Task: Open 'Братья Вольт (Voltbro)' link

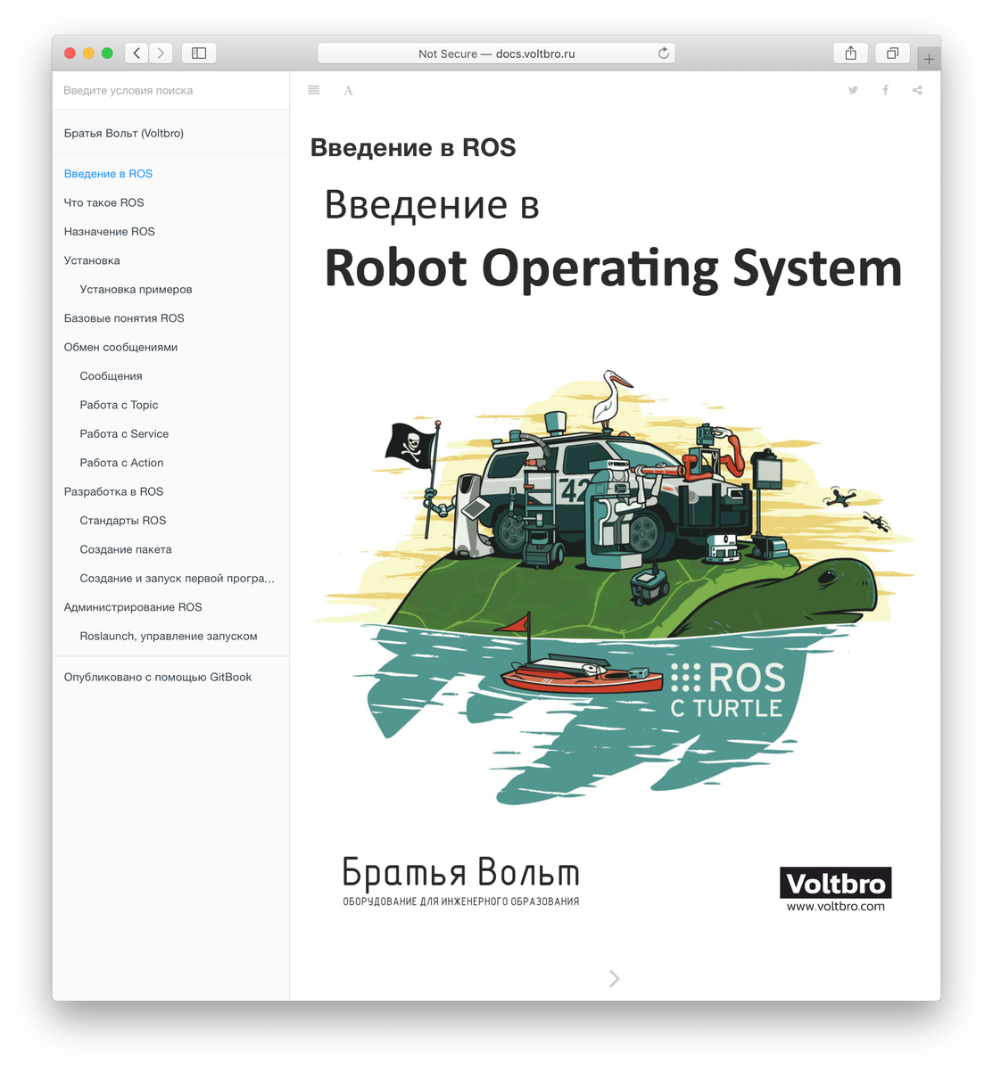Action: (170, 133)
